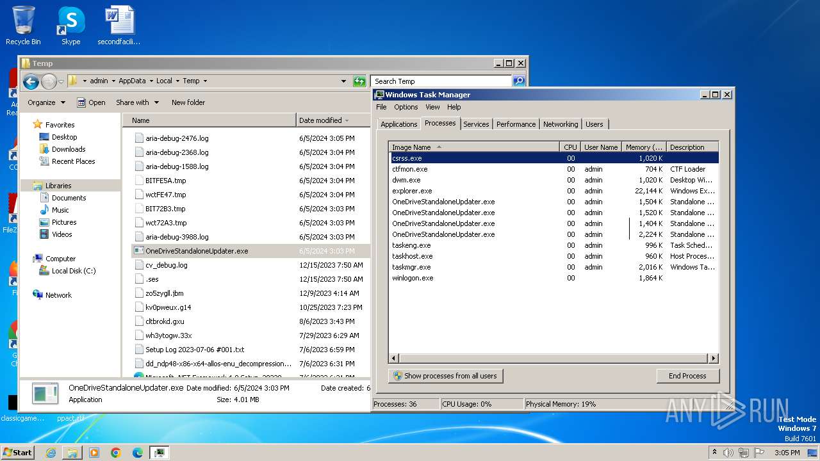Click New folder in explorer toolbar
The height and width of the screenshot is (461, 820).
point(188,102)
